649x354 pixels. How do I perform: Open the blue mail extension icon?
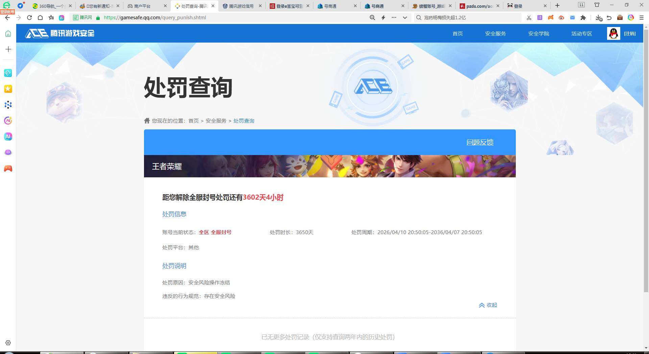tap(572, 18)
